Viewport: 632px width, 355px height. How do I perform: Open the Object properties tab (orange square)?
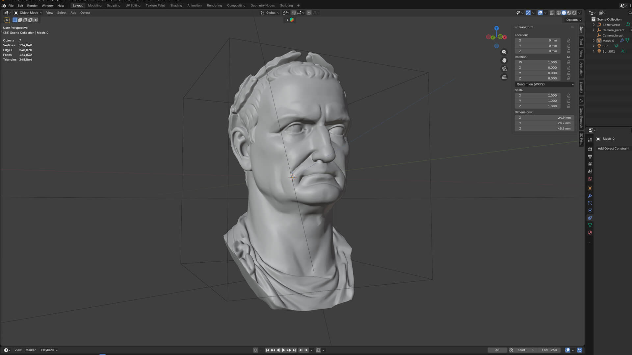[x=590, y=188]
